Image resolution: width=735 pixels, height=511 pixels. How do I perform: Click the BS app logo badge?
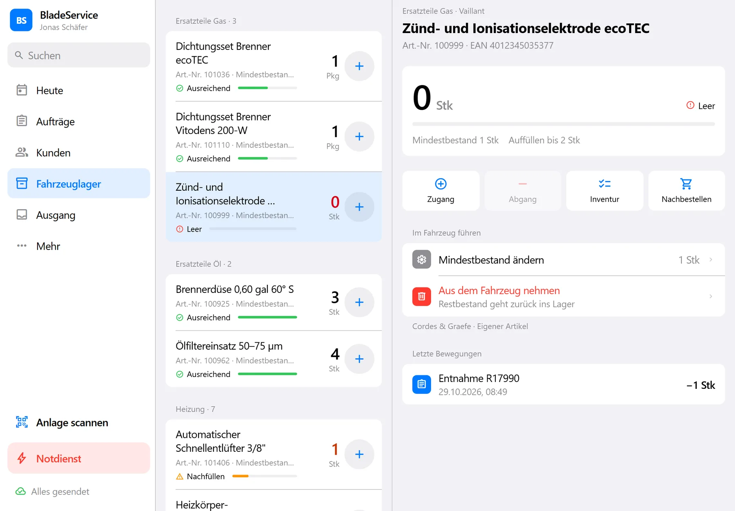pyautogui.click(x=21, y=20)
